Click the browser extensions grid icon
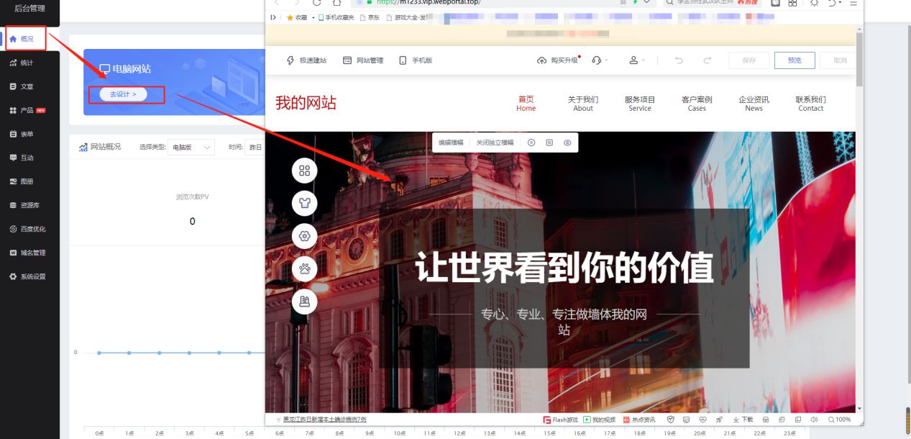 point(792,3)
